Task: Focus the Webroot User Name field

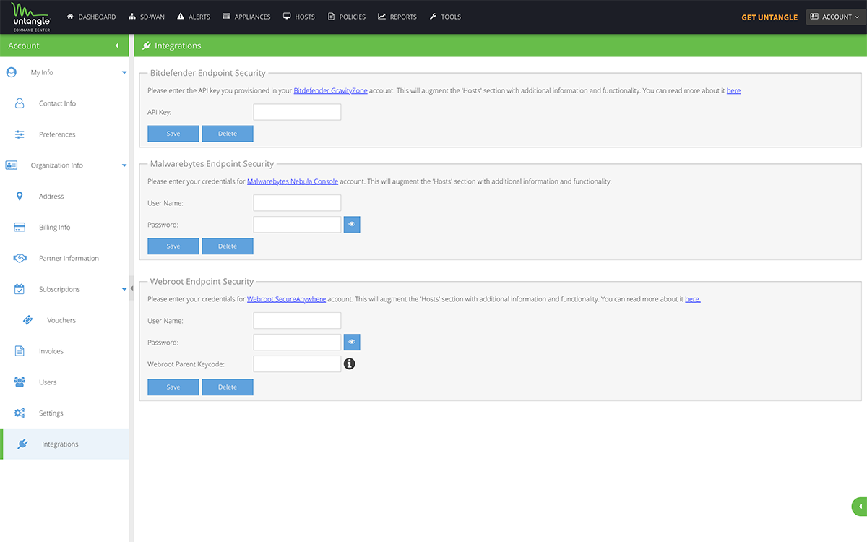Action: point(297,321)
